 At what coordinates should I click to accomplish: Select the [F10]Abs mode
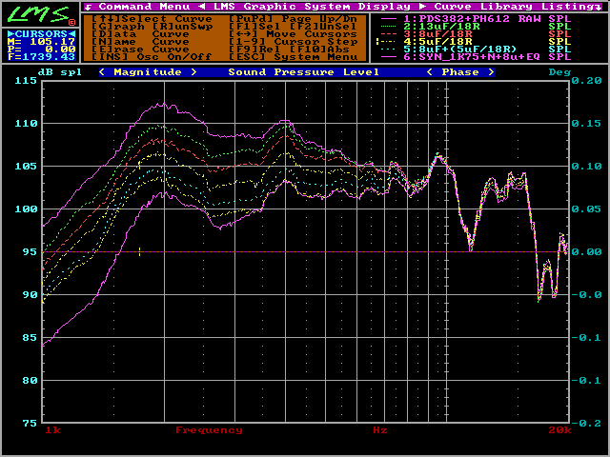click(x=319, y=50)
